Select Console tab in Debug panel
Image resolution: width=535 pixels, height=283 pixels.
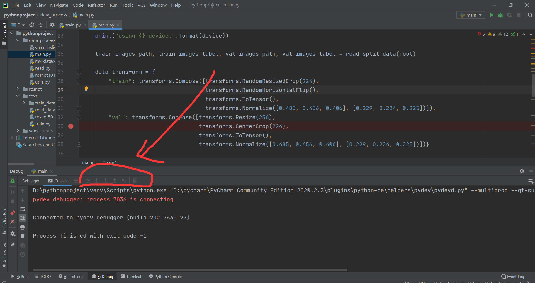(x=58, y=181)
